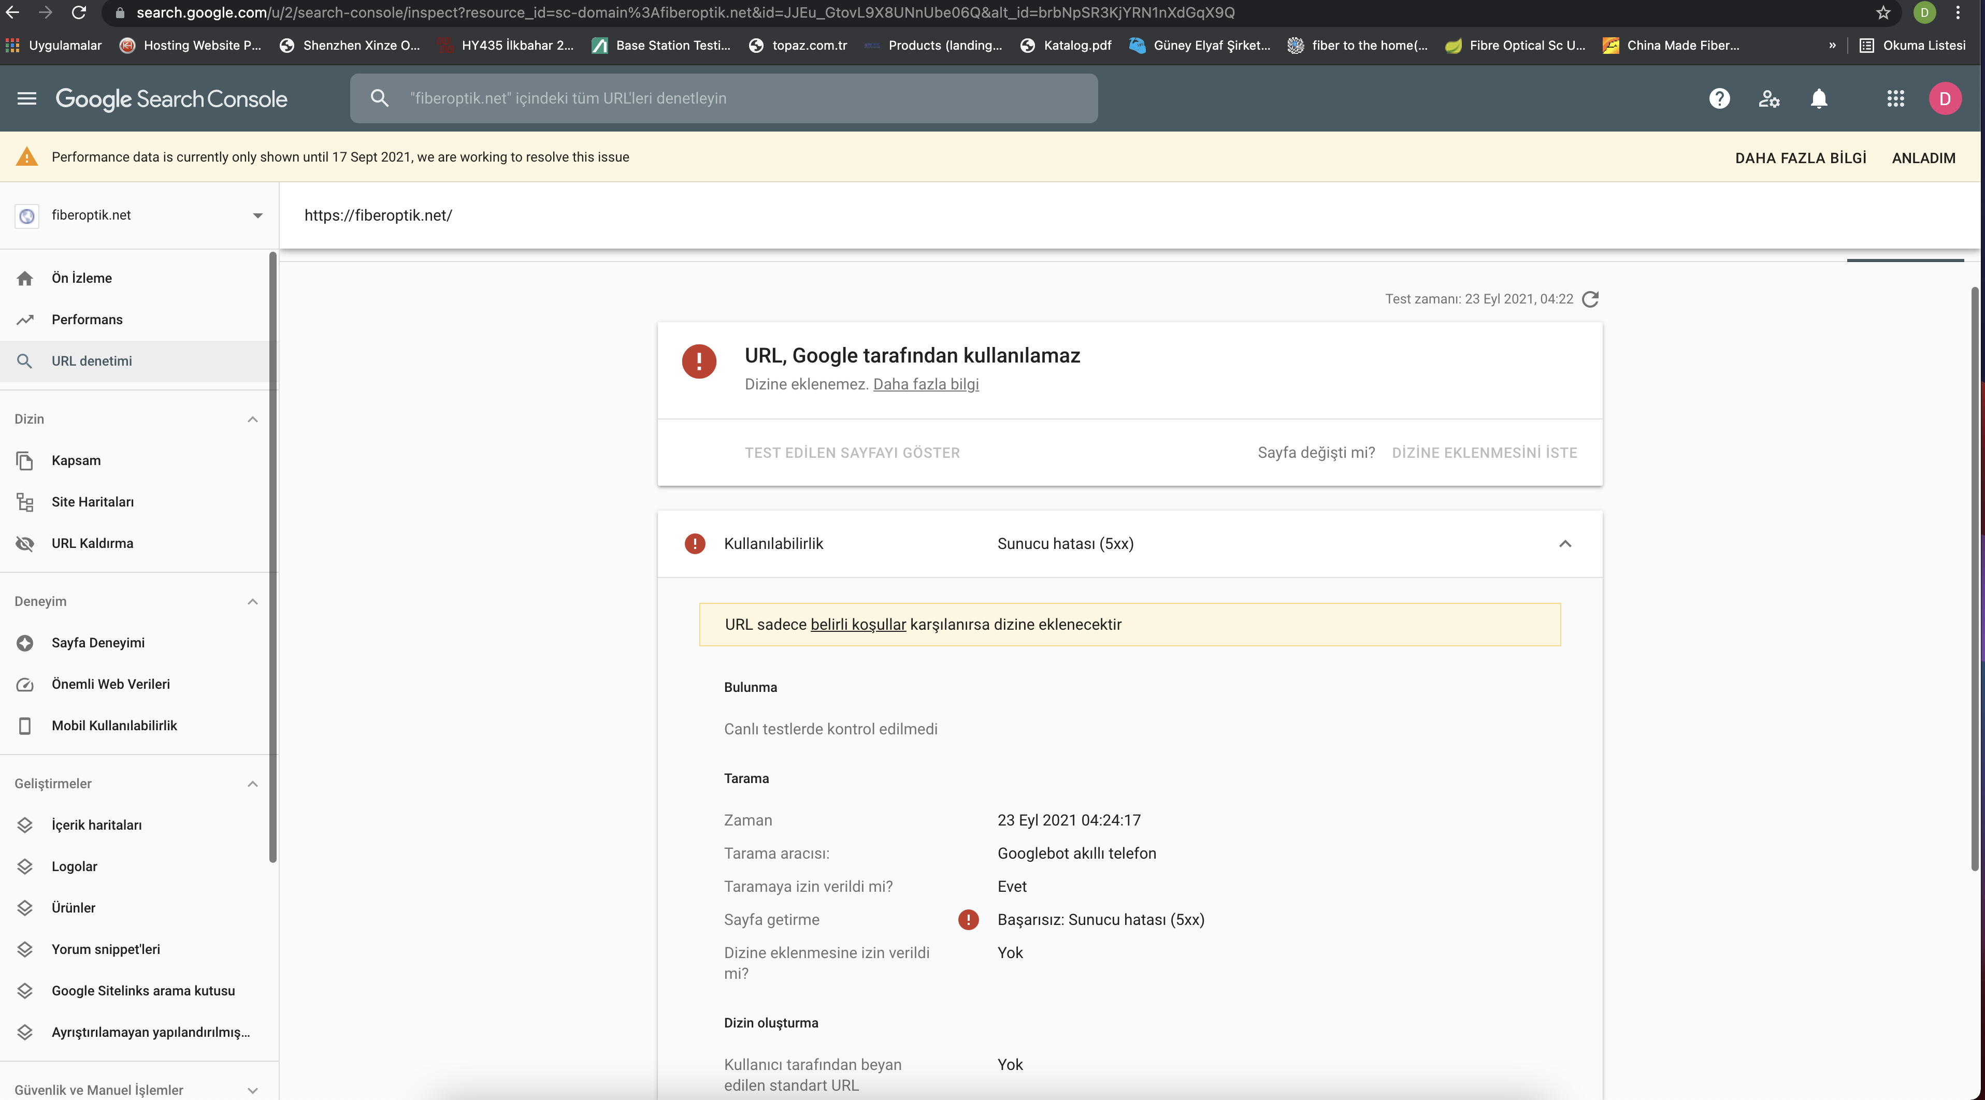The height and width of the screenshot is (1100, 1985).
Task: Open Chrome profile avatar in toolbar
Action: pyautogui.click(x=1924, y=12)
